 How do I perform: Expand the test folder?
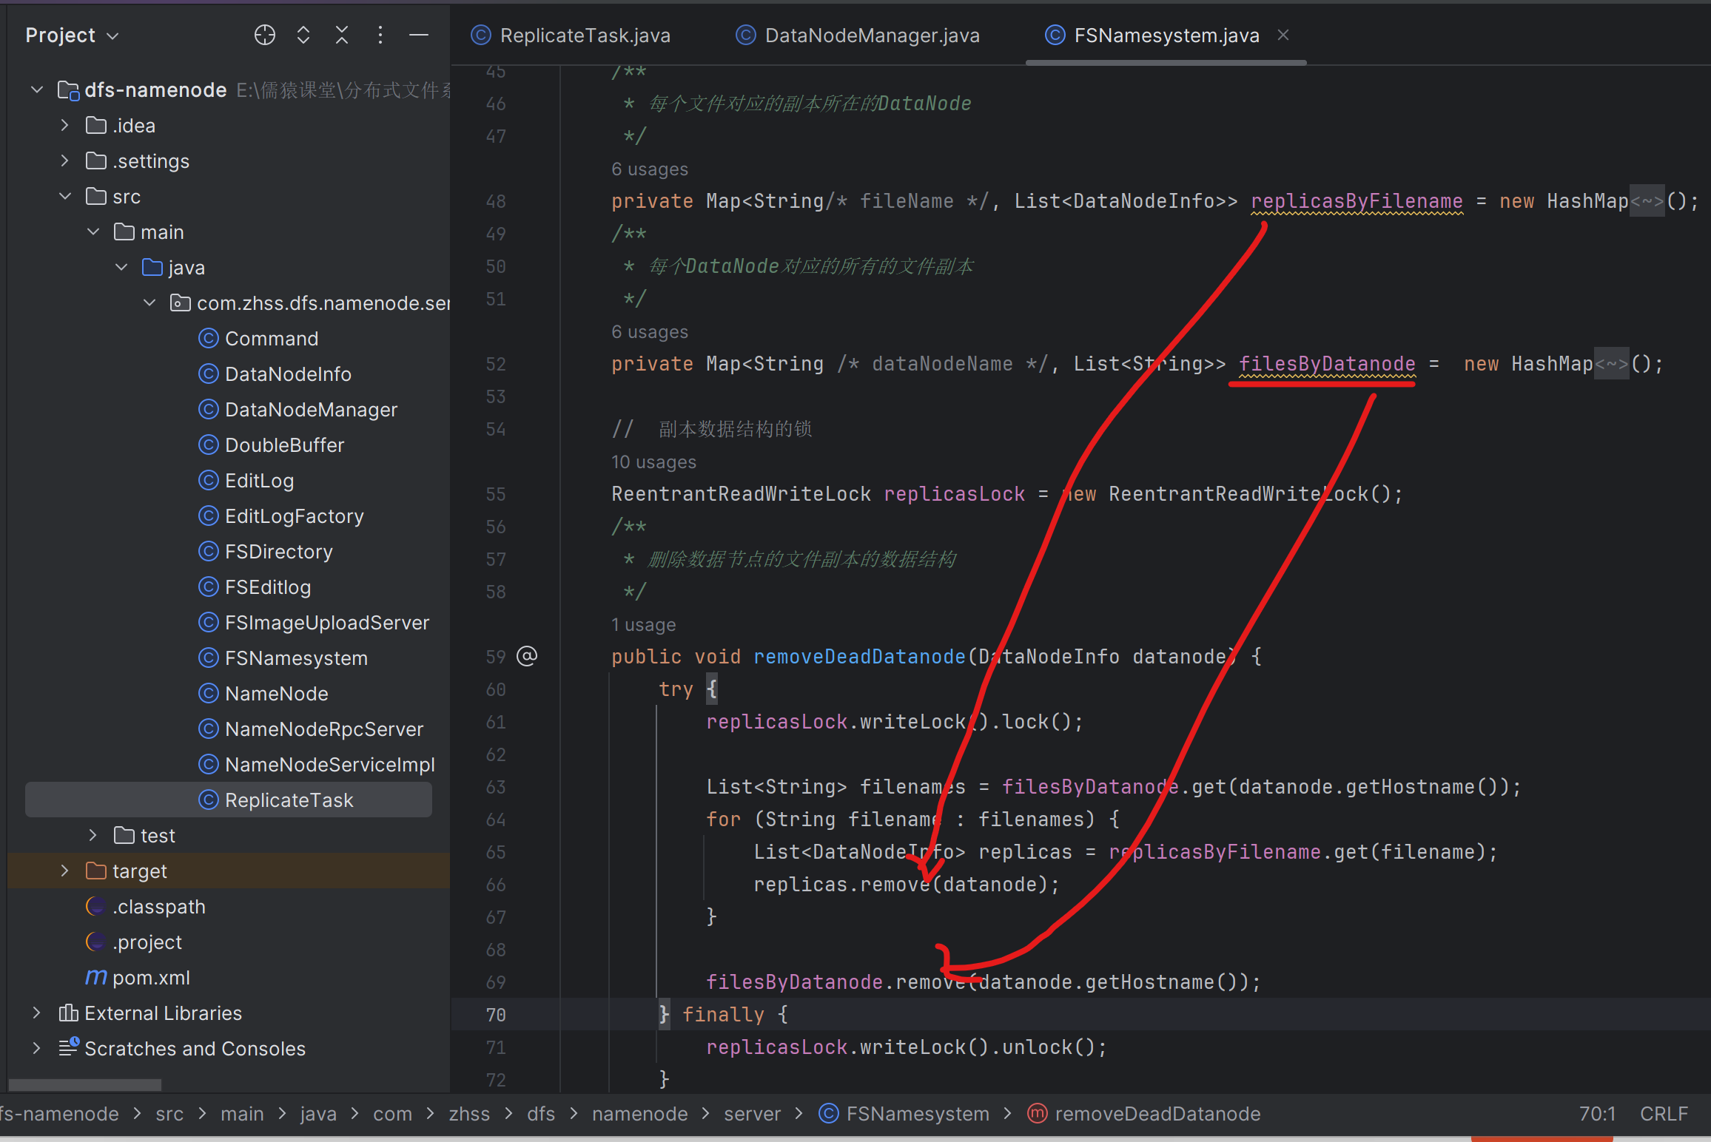(93, 835)
